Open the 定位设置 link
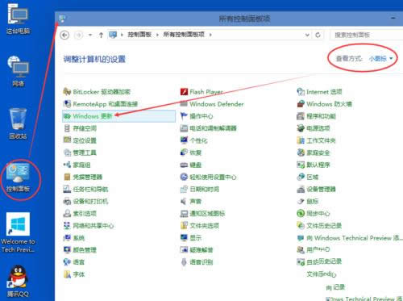 (85, 140)
